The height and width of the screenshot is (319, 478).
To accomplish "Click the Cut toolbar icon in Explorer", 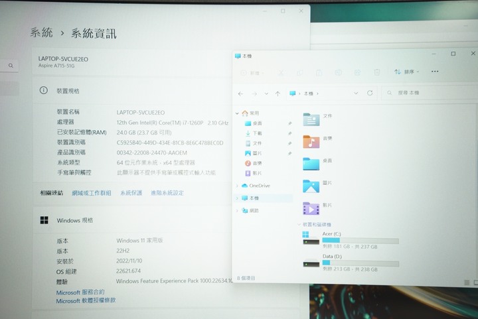I will click(x=281, y=73).
